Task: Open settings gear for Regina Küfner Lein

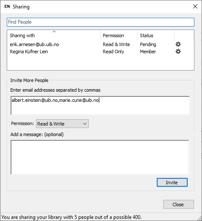Action: click(x=178, y=52)
